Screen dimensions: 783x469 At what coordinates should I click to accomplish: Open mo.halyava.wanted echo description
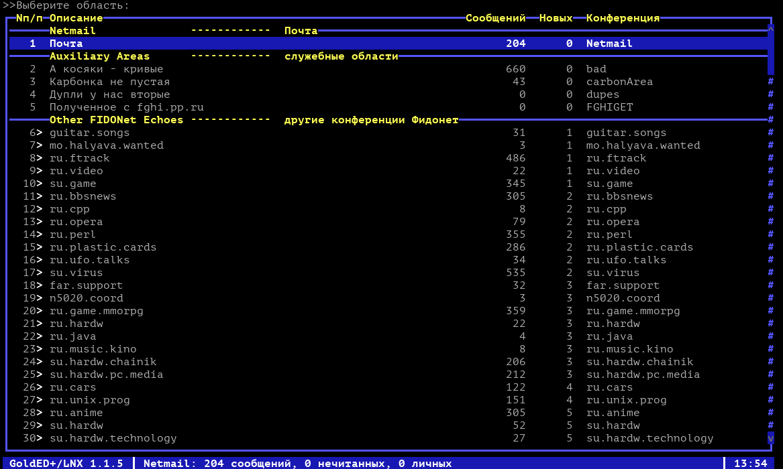point(107,145)
